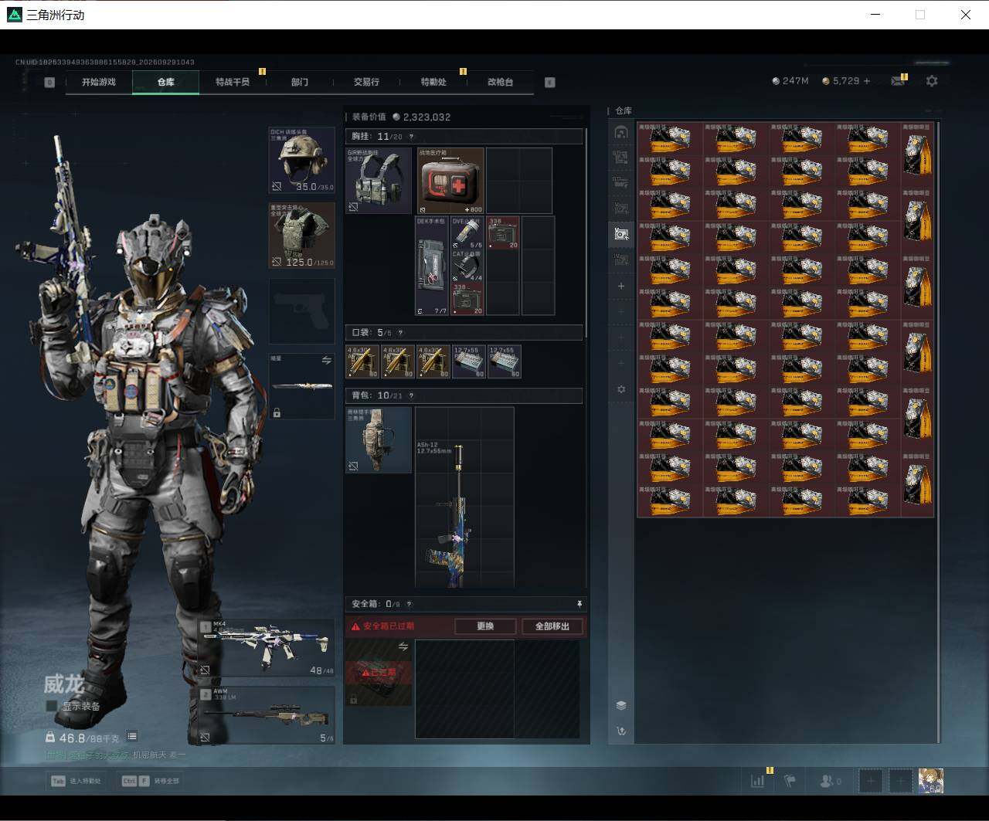This screenshot has width=989, height=821.
Task: Click the equipment panel vertical scrollbar
Action: pyautogui.click(x=586, y=232)
